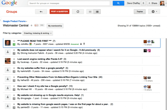Refresh the topic list
Screen dimensions: 167x110
(78, 12)
